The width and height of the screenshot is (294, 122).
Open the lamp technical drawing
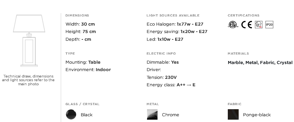click(x=29, y=40)
